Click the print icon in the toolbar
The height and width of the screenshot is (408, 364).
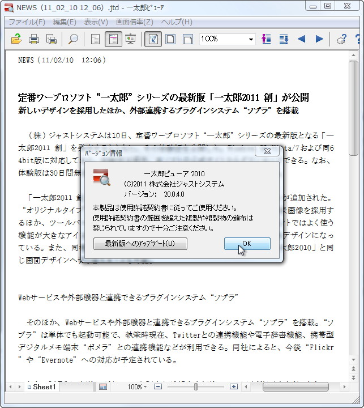(x=34, y=39)
